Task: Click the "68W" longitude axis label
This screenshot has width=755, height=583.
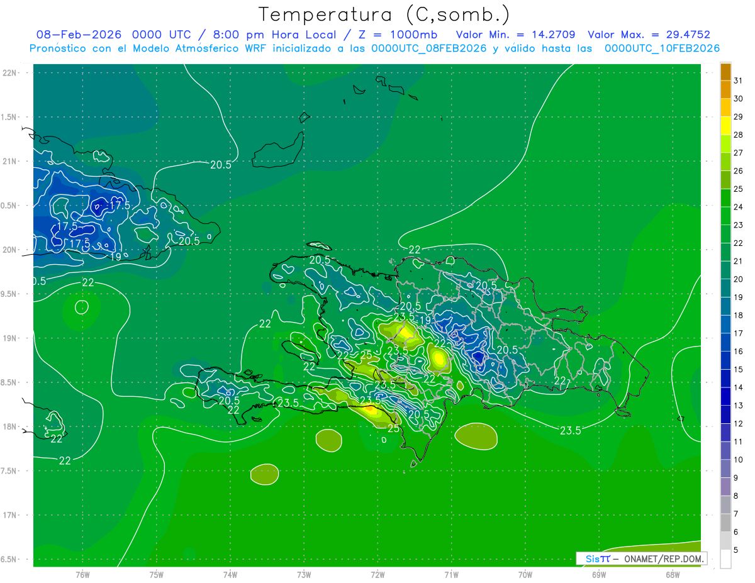Action: (x=673, y=575)
